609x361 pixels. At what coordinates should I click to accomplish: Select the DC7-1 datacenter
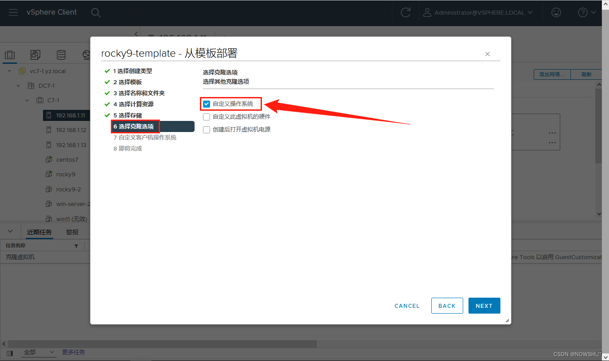tap(47, 86)
